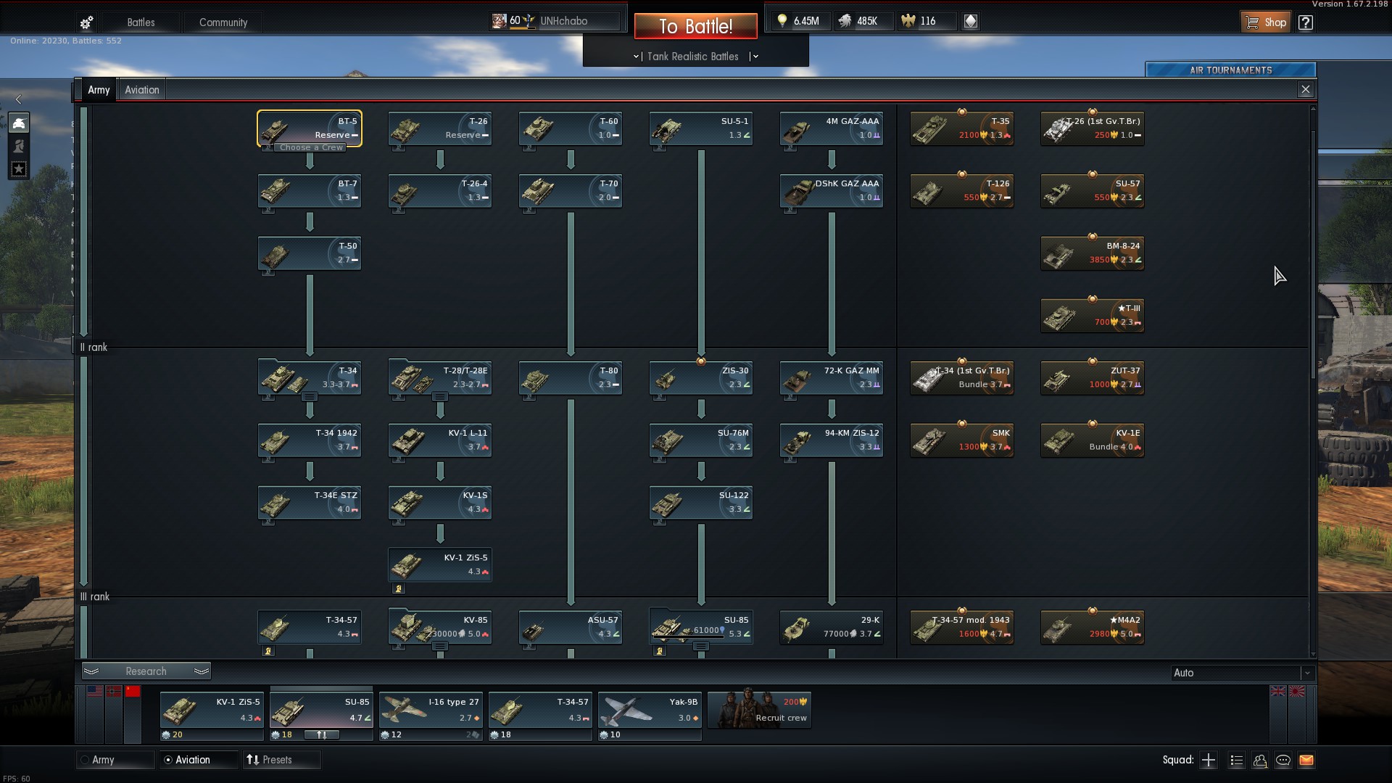This screenshot has height=783, width=1392.
Task: Switch to the Aviation tab
Action: (141, 90)
